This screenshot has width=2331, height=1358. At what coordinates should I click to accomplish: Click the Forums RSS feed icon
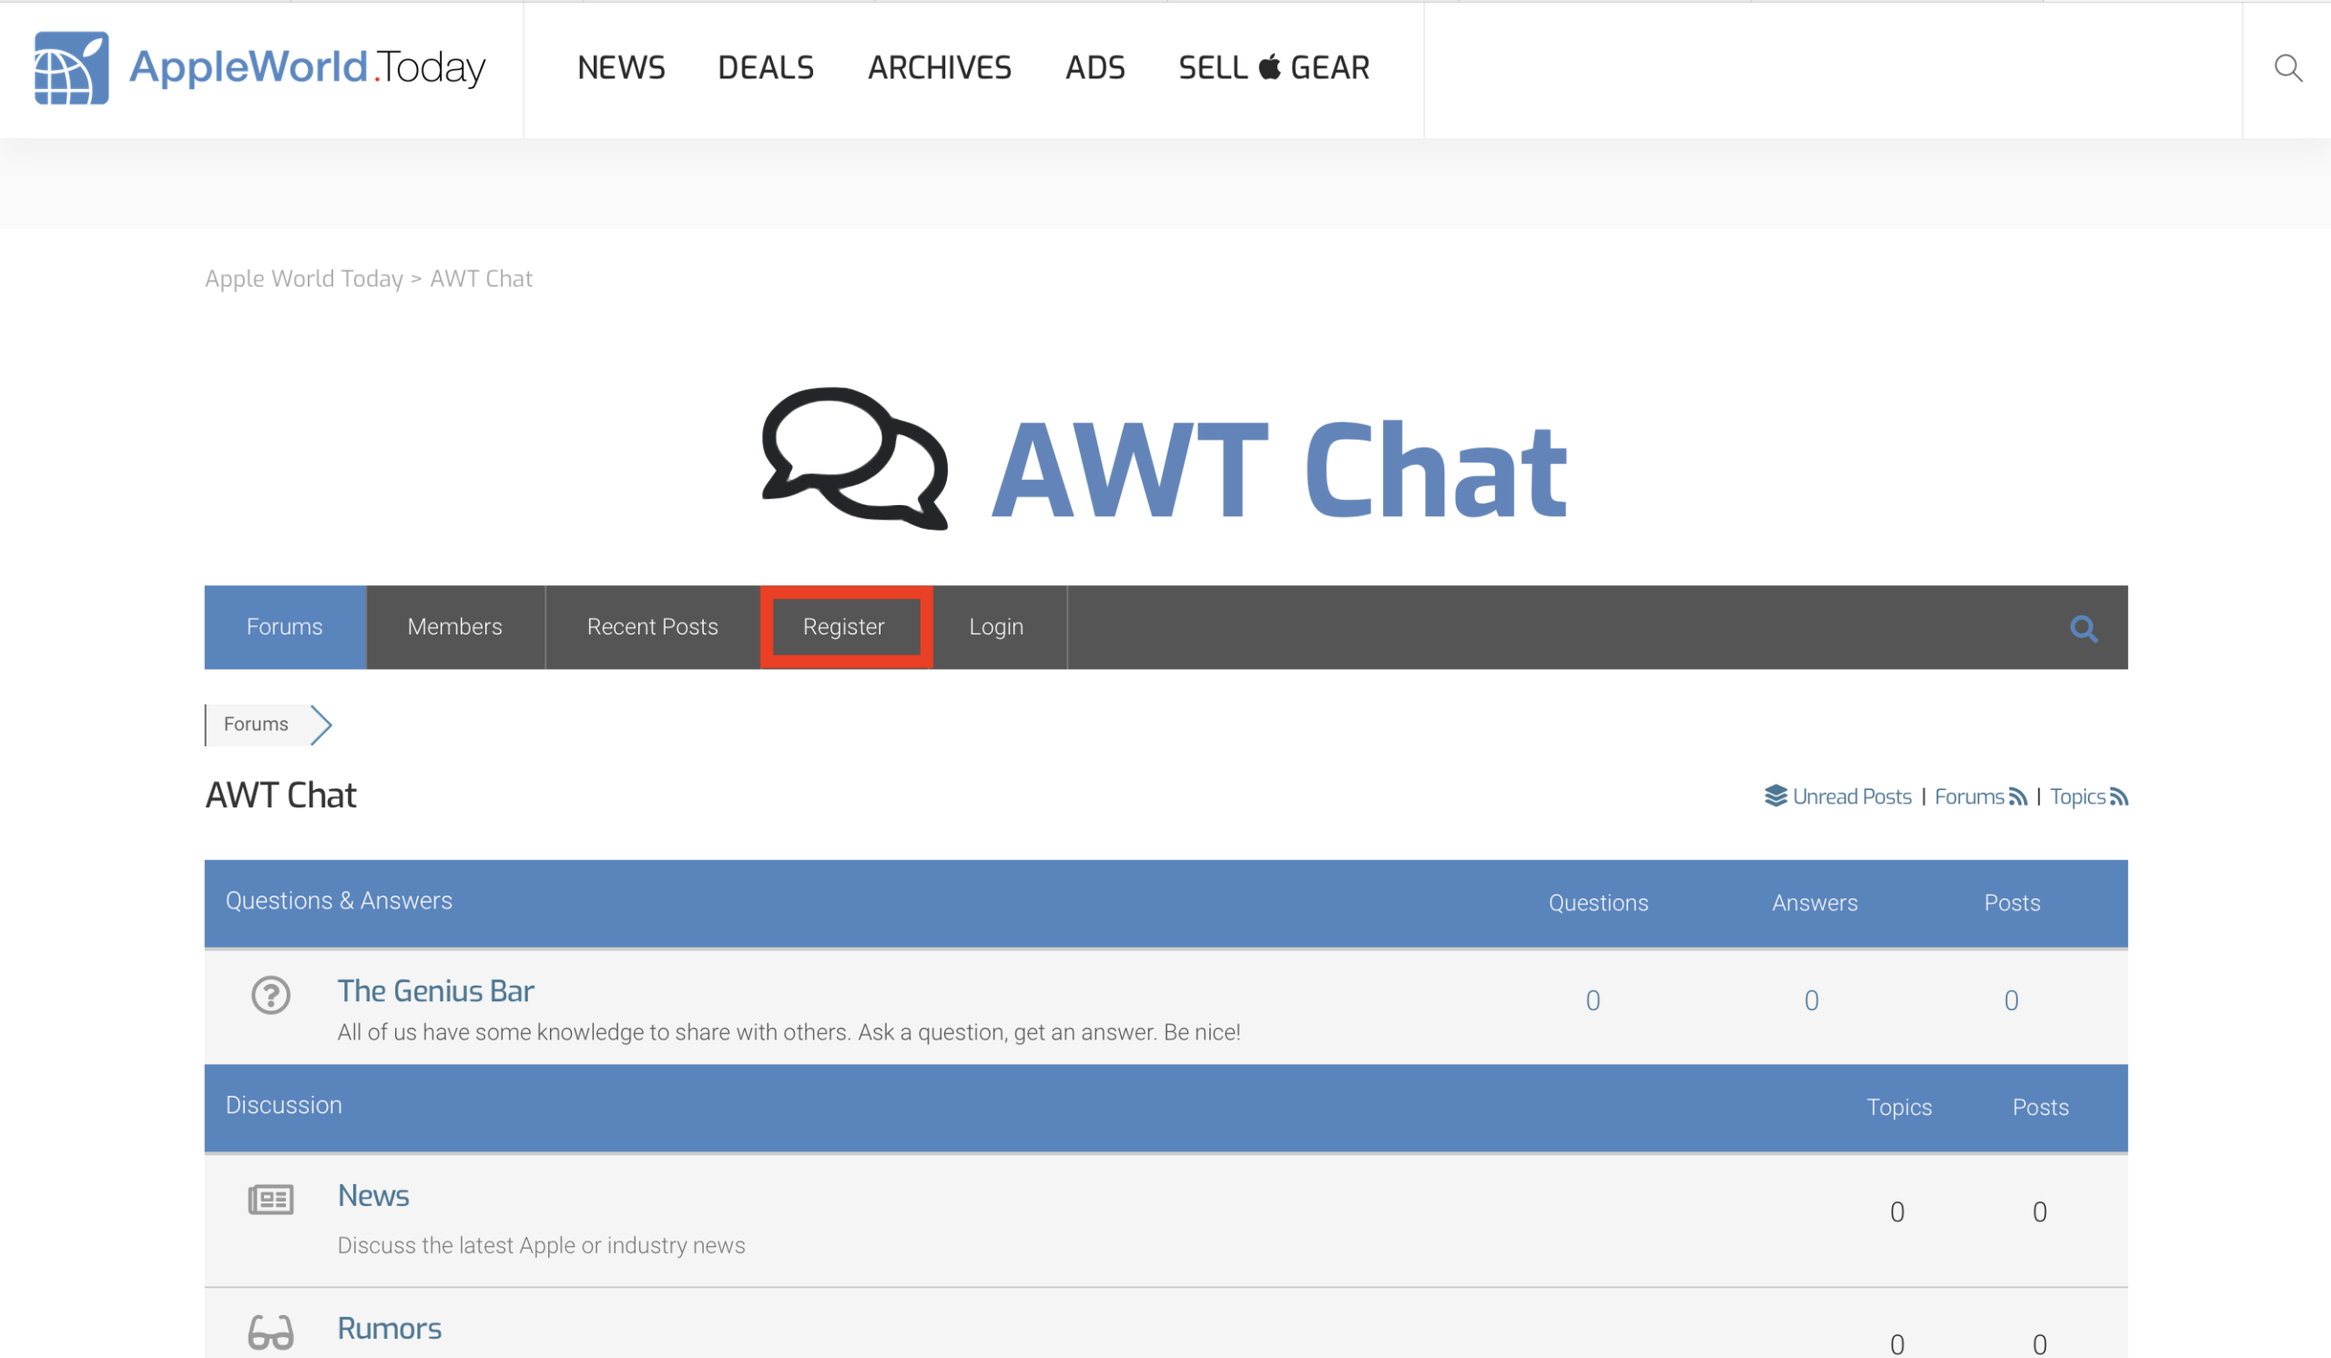pos(2018,796)
